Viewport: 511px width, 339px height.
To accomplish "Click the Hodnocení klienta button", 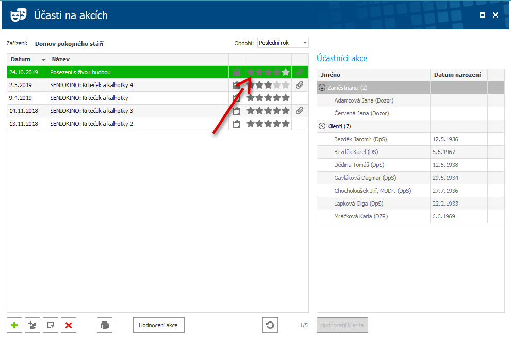I will pyautogui.click(x=342, y=325).
